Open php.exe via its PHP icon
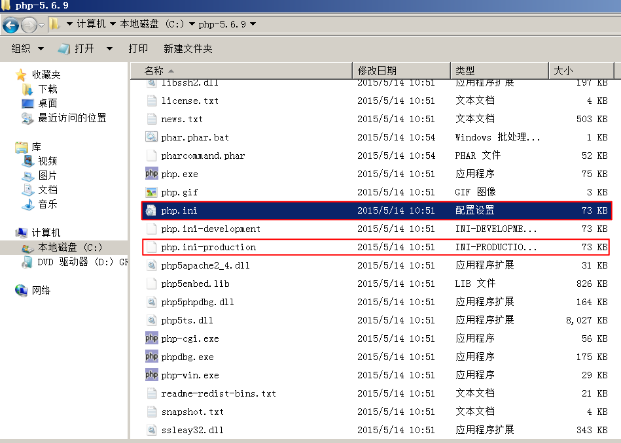 [151, 174]
